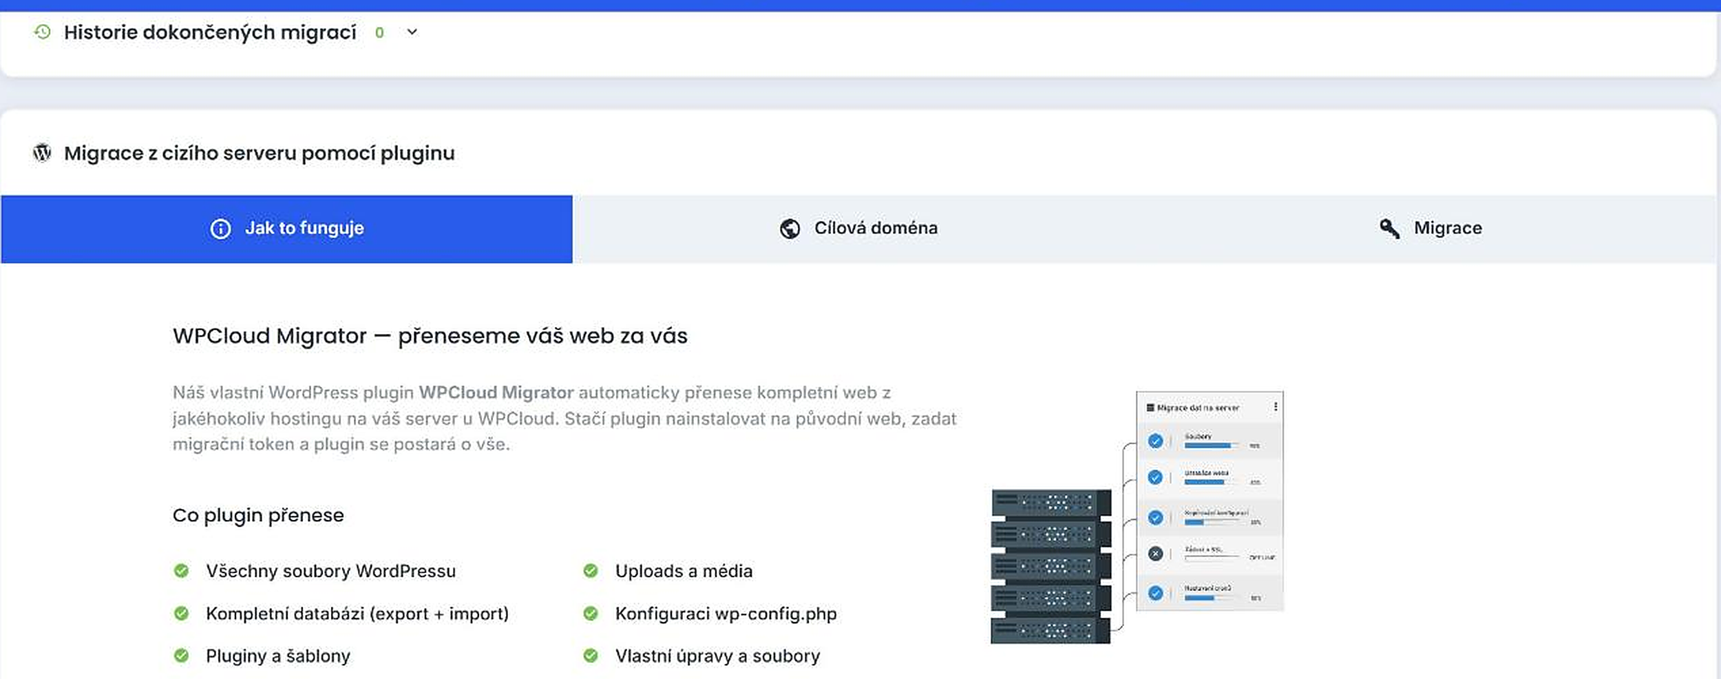Click check icon beside Kompletní databázi
Viewport: 1721px width, 679px height.
click(x=181, y=613)
